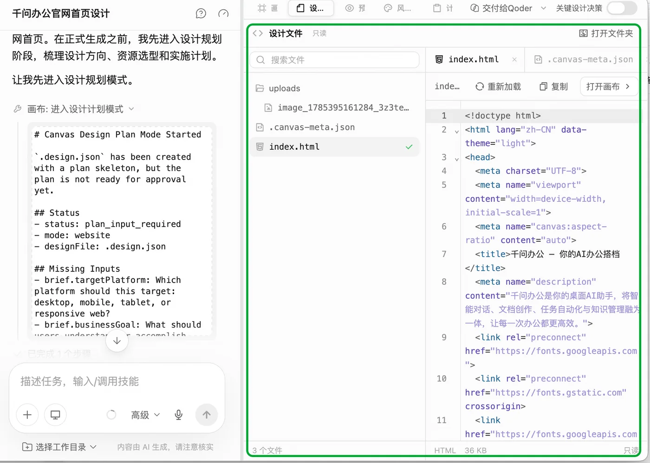Click 打开文件夹 button
The width and height of the screenshot is (650, 463).
point(606,33)
